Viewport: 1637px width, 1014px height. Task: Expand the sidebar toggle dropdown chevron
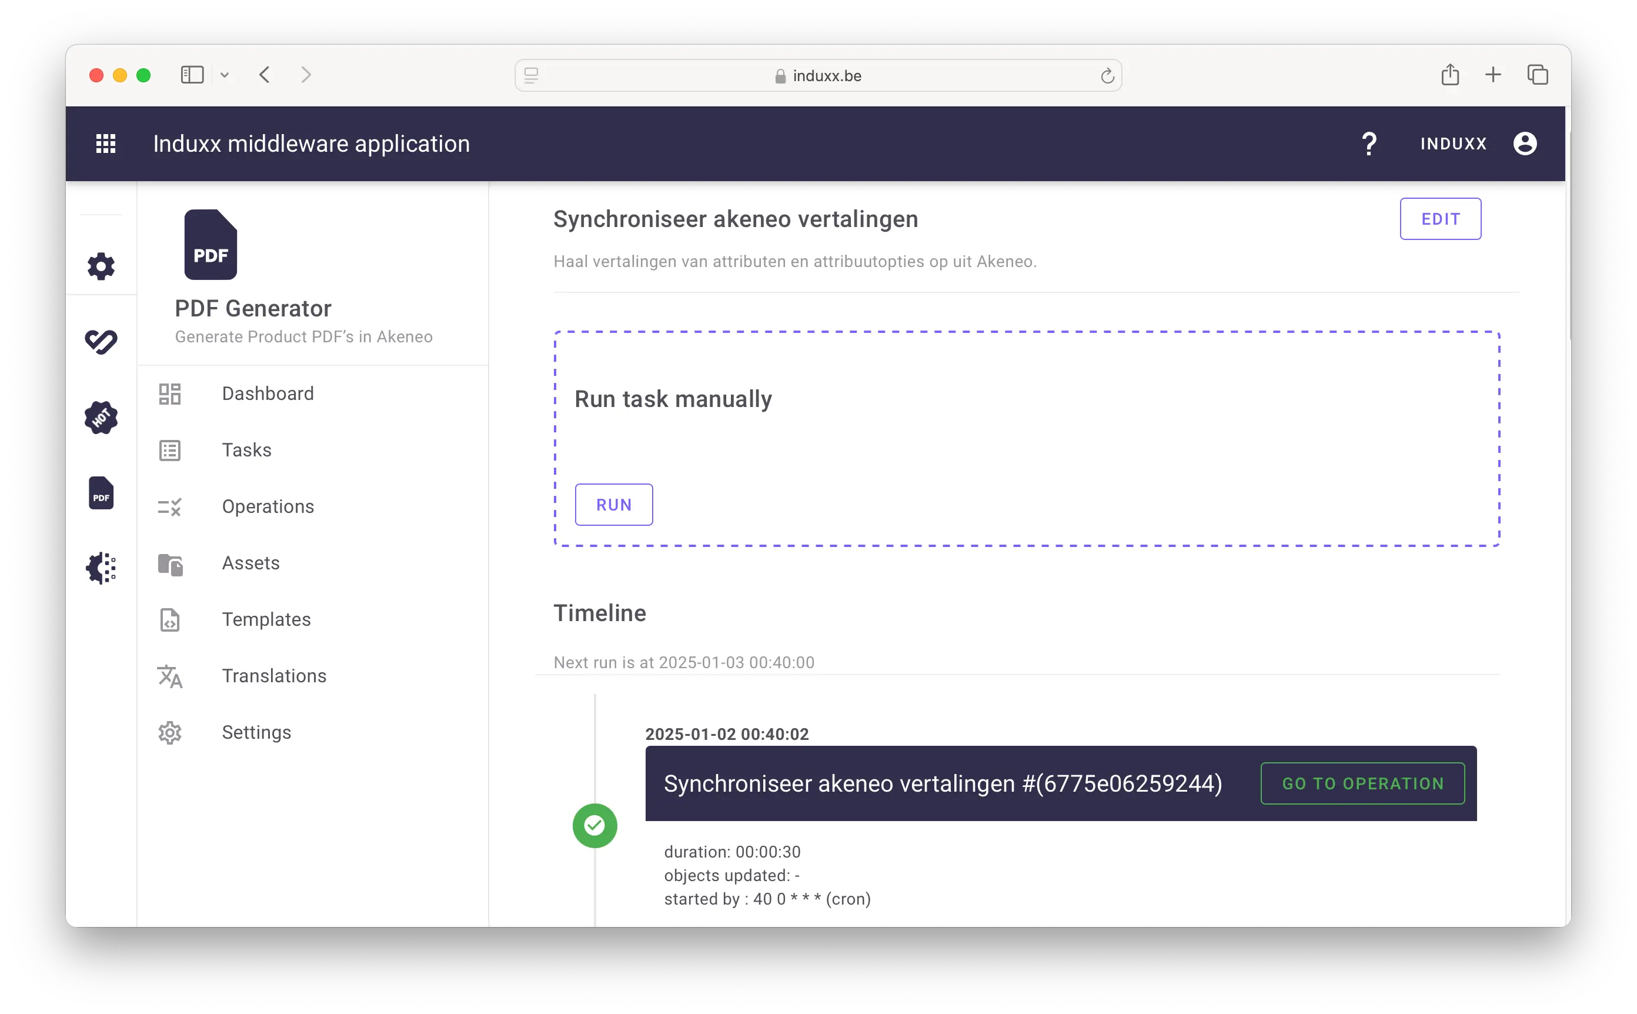pyautogui.click(x=225, y=75)
